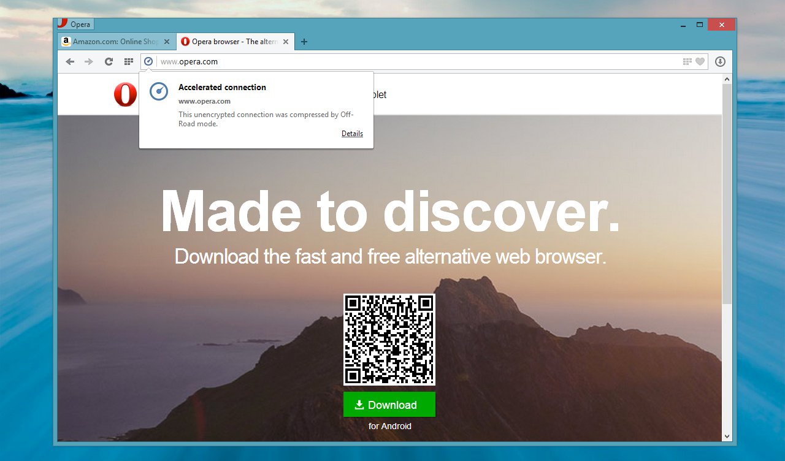The image size is (785, 461).
Task: Click www.opera.com text in popup
Action: point(204,101)
